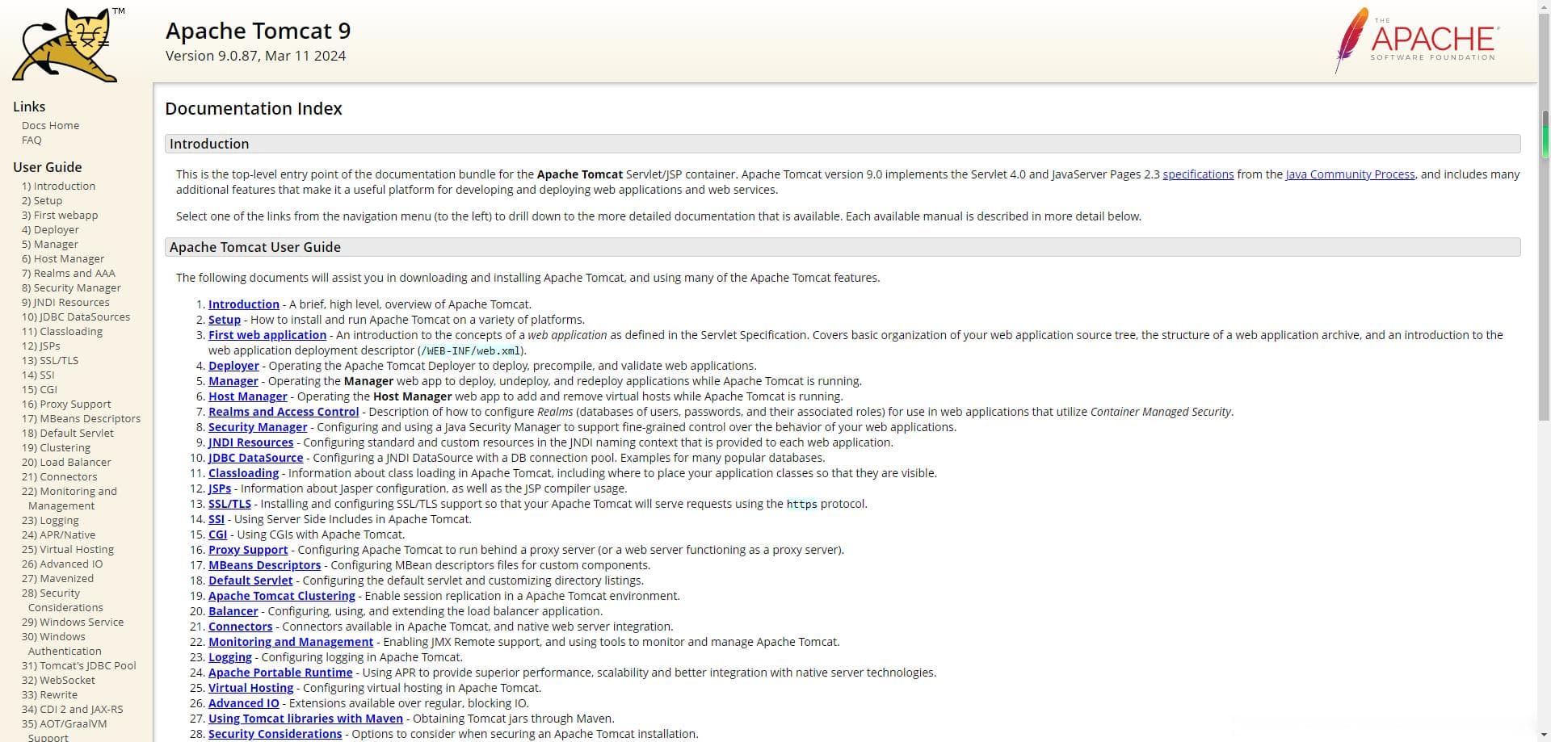Open 30) Windows Authentication in sidebar

point(61,643)
